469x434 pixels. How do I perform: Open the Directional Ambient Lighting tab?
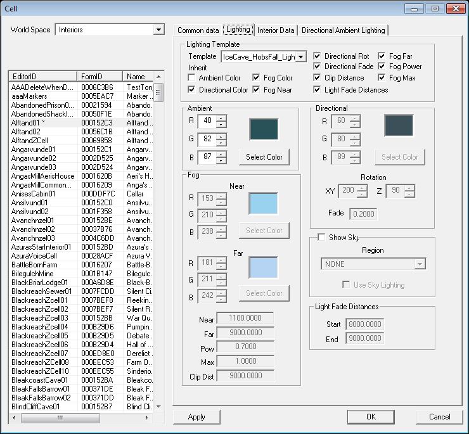343,30
